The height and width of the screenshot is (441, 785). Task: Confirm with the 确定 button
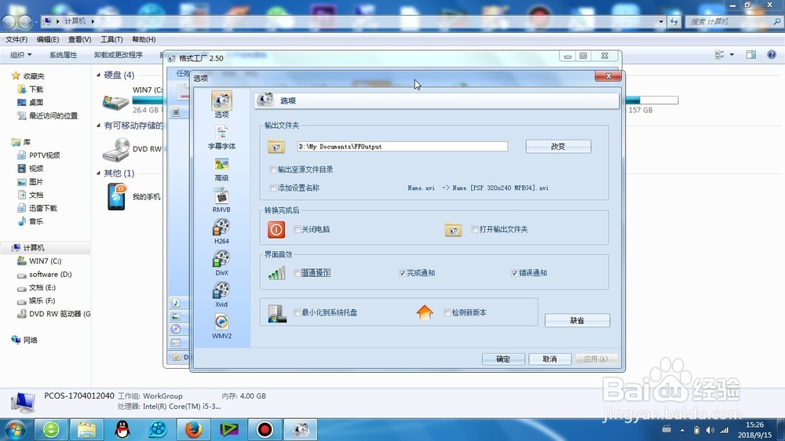coord(503,359)
